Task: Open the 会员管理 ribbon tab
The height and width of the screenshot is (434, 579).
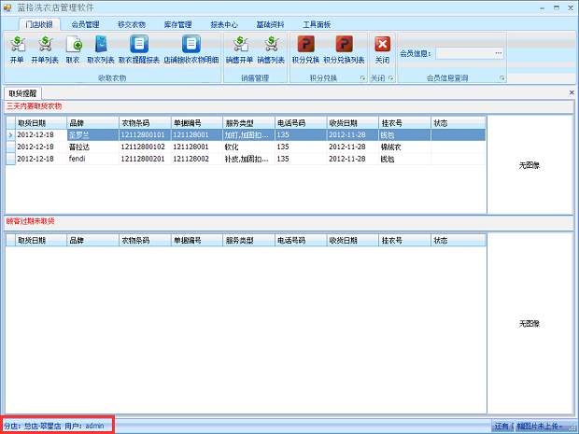Action: click(85, 24)
